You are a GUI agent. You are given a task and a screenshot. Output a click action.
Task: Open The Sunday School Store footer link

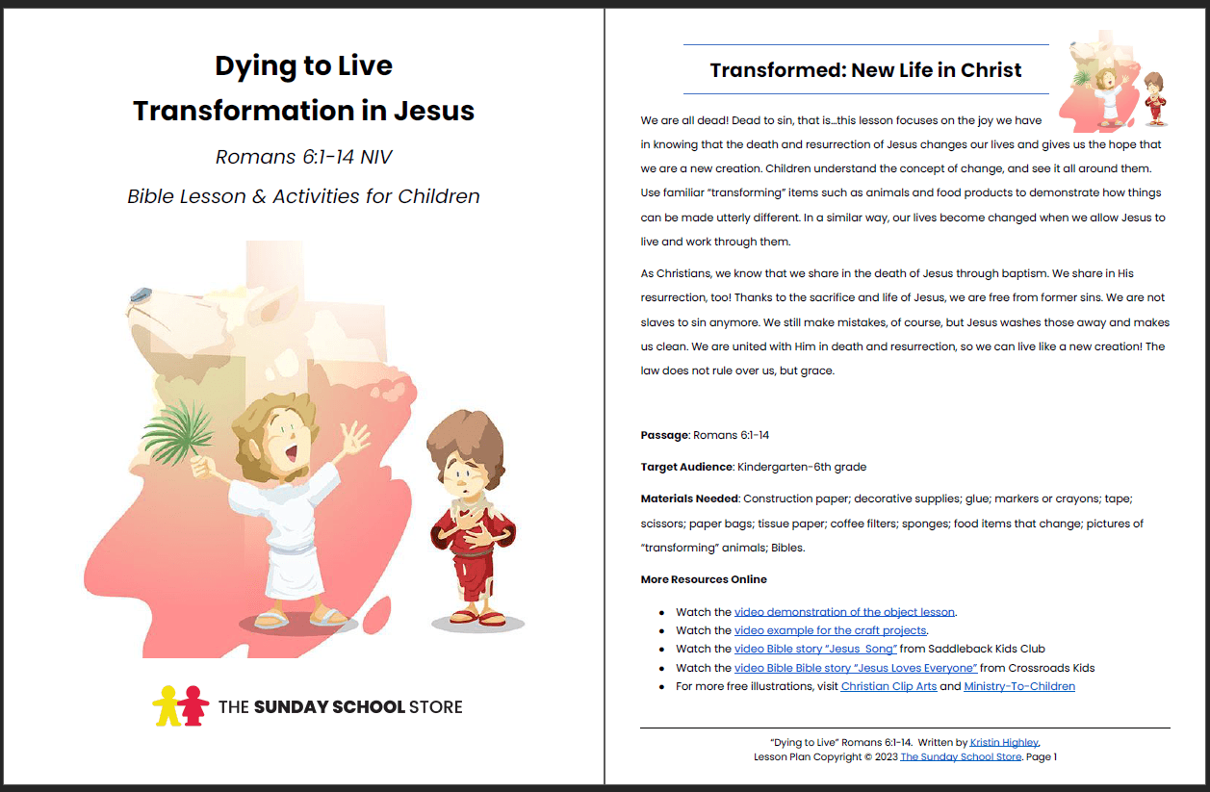click(960, 756)
